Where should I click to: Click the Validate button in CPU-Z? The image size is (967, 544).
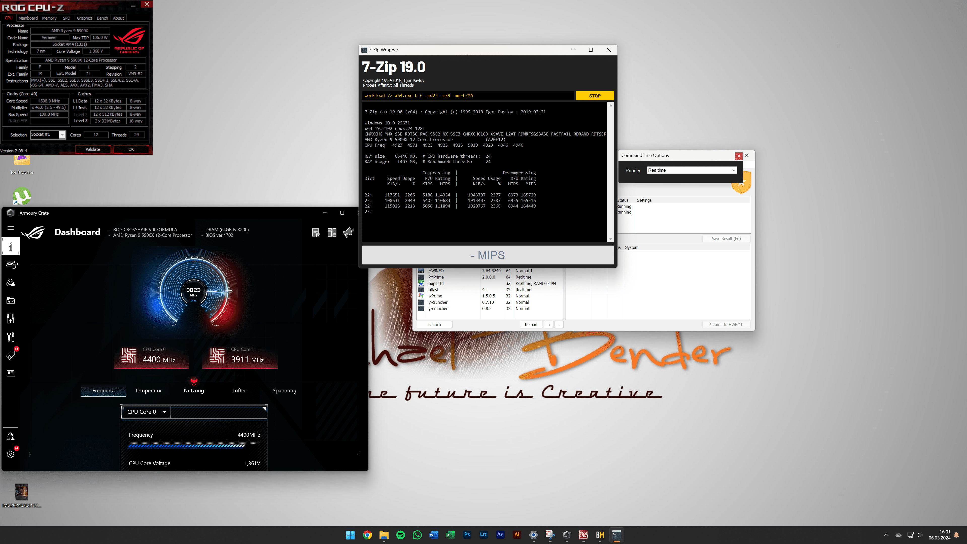tap(93, 149)
